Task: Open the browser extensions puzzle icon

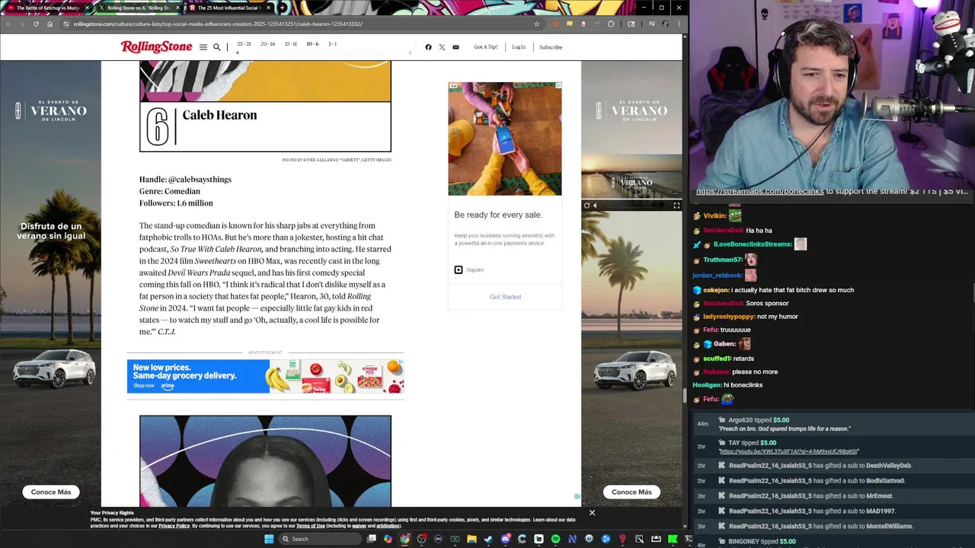Action: click(611, 24)
